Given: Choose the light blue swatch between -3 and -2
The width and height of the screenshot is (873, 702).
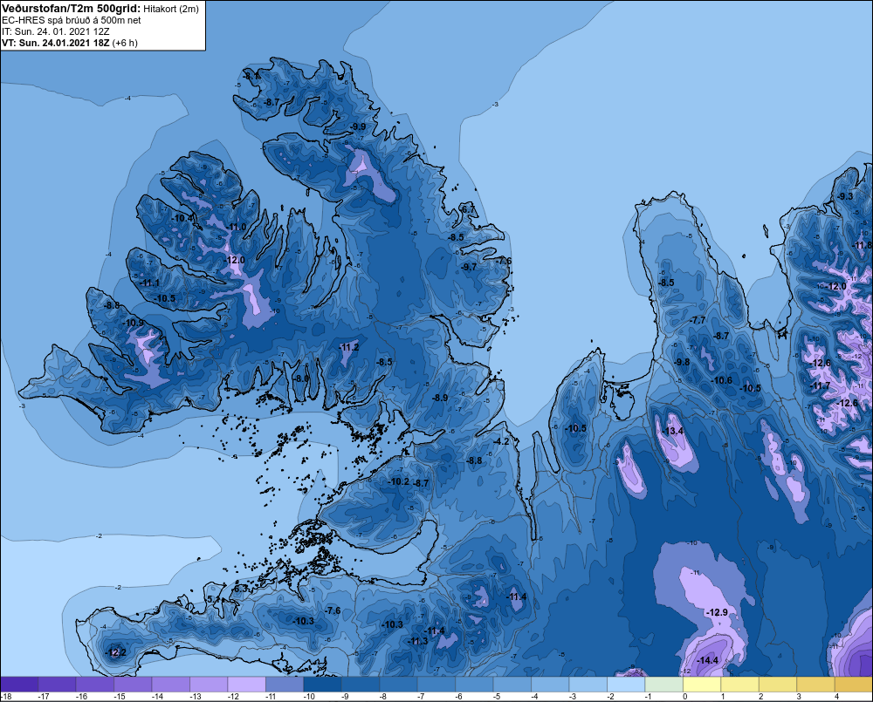Looking at the screenshot, I should click(588, 685).
